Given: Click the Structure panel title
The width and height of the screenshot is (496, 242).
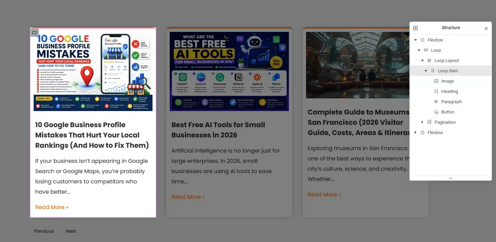Looking at the screenshot, I should point(451,28).
